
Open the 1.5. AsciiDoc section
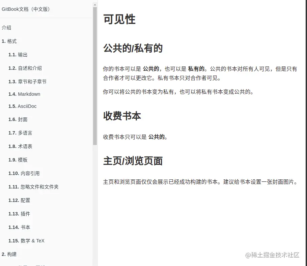click(22, 106)
